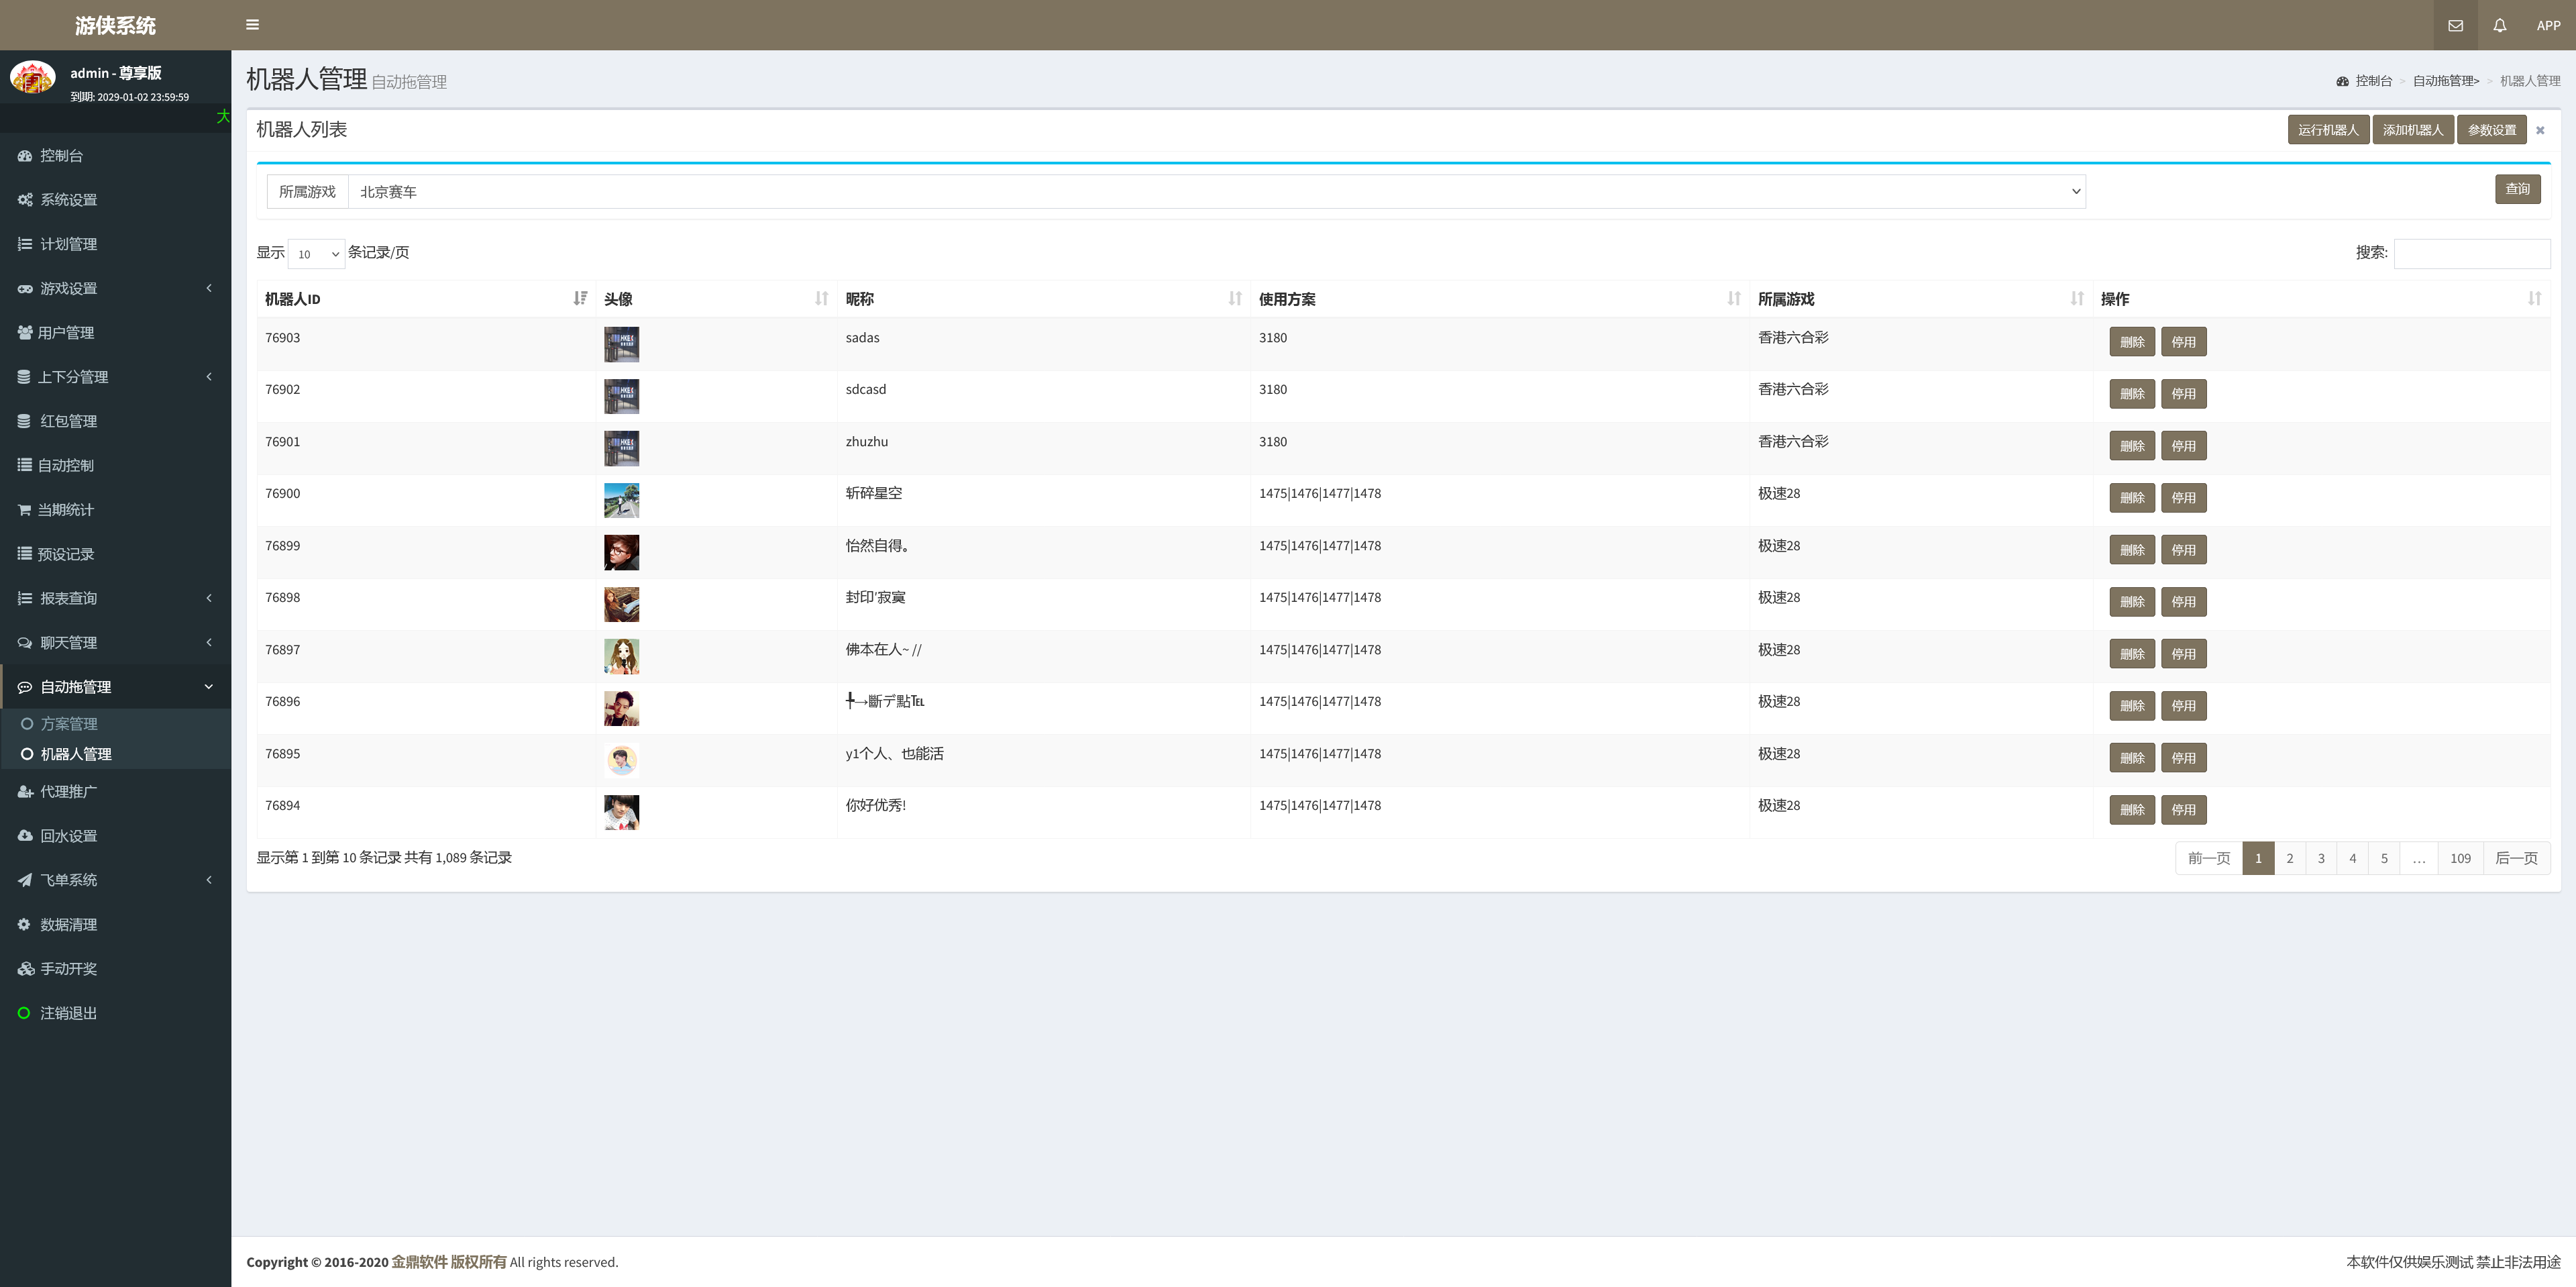
Task: Click the 搜索 input field
Action: click(2471, 253)
